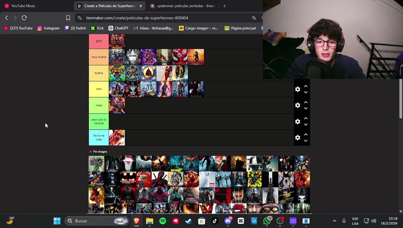This screenshot has width=403, height=228.
Task: Open settings gear for the mala tier
Action: pos(297,105)
